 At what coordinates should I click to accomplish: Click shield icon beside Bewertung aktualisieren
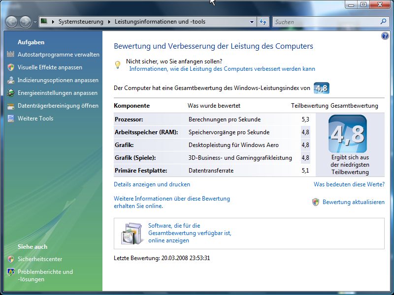click(316, 202)
